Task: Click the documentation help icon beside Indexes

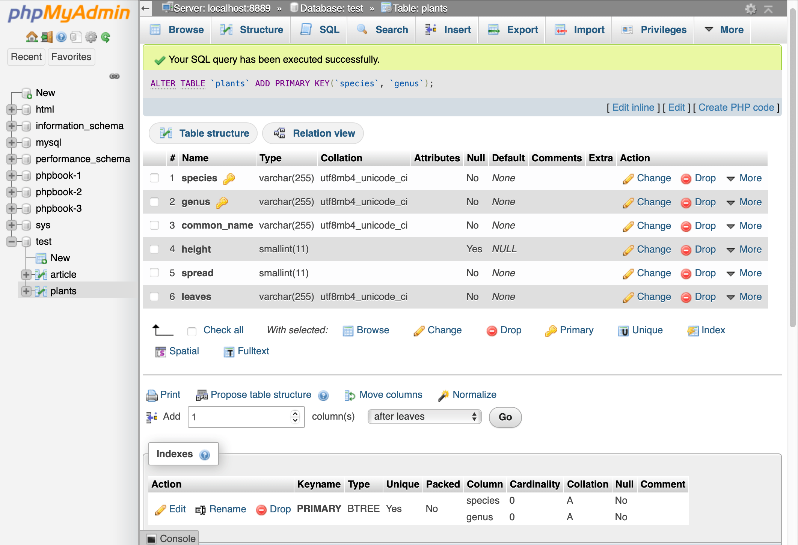Action: click(x=205, y=455)
